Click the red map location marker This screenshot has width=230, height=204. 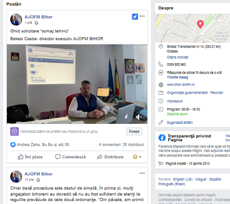tap(200, 24)
